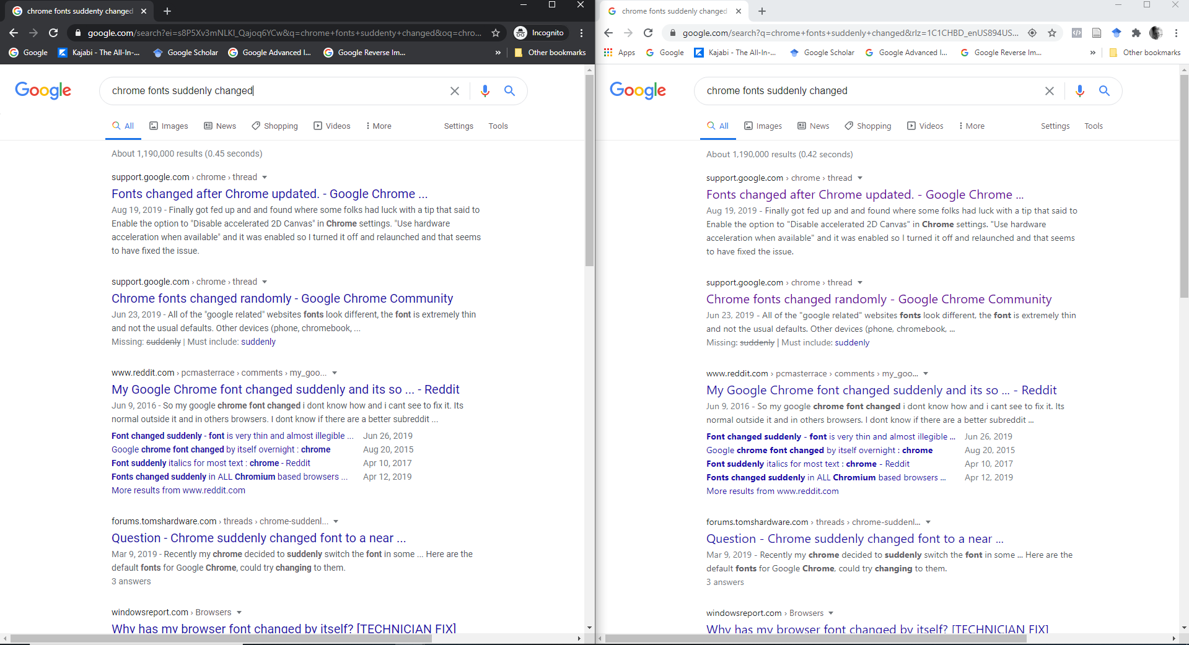The image size is (1189, 645).
Task: Clear the search box in the left window
Action: tap(455, 91)
